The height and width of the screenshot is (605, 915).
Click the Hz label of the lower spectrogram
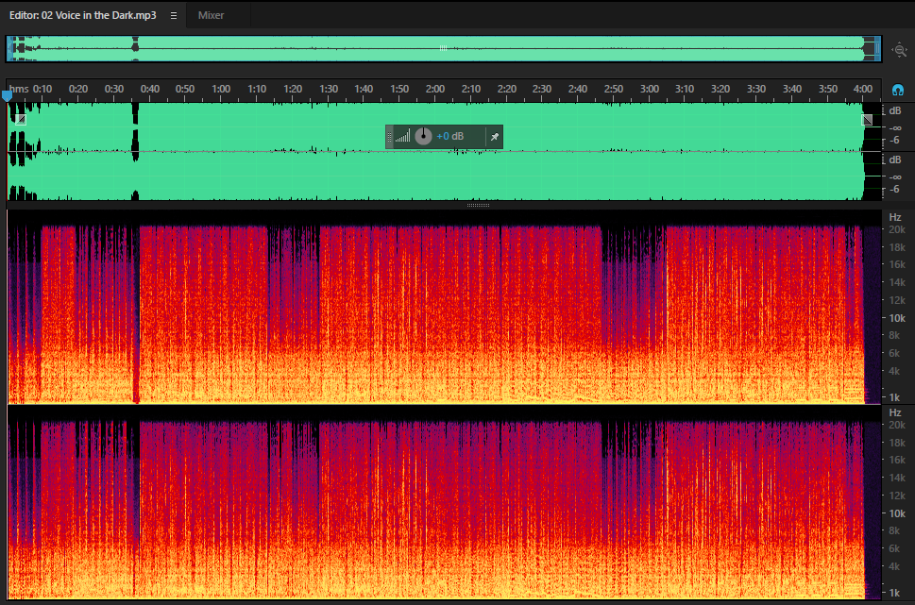pyautogui.click(x=895, y=412)
